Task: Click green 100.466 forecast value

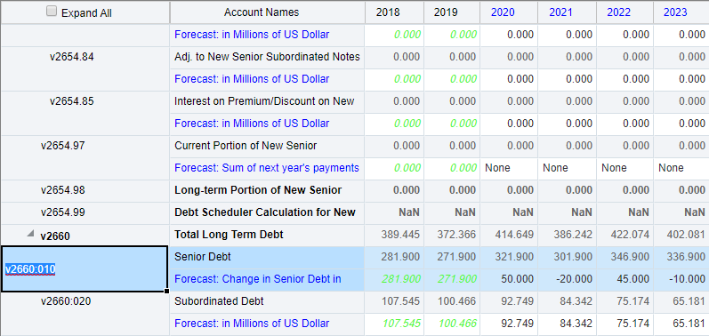Action: pyautogui.click(x=457, y=324)
